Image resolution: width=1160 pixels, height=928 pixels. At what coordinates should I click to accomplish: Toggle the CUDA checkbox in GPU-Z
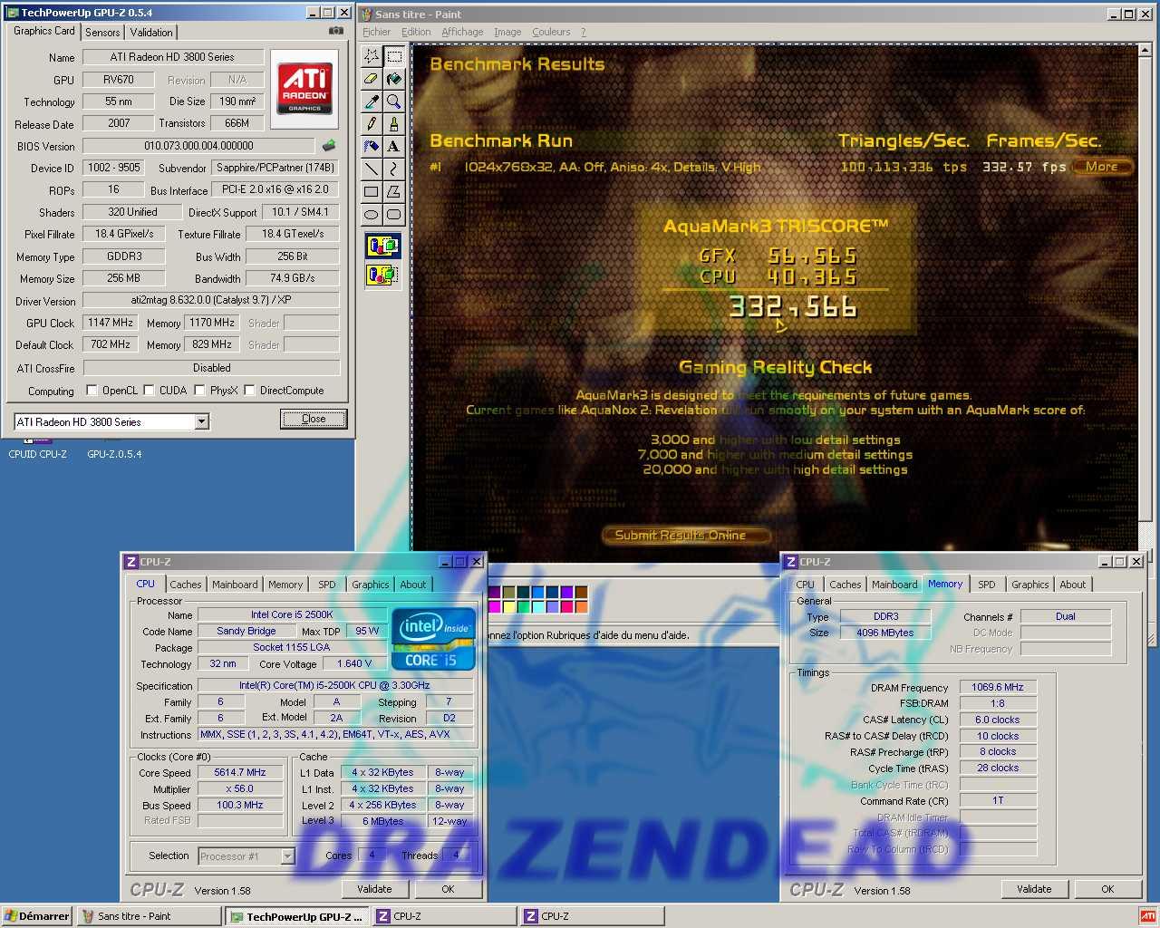(x=149, y=391)
